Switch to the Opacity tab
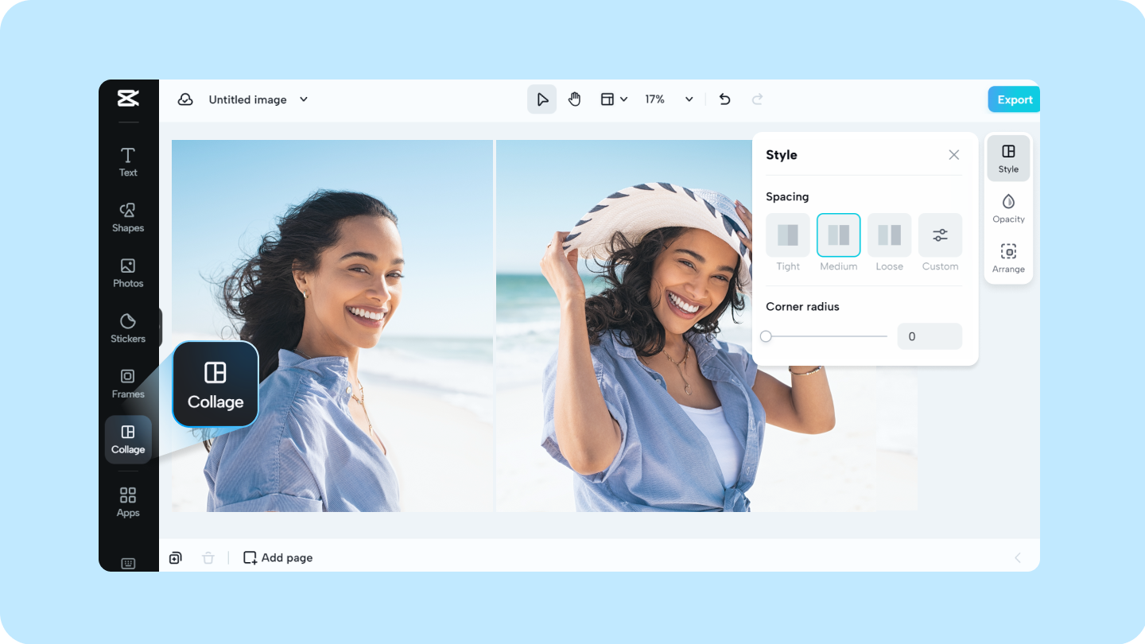Image resolution: width=1145 pixels, height=644 pixels. click(x=1008, y=208)
